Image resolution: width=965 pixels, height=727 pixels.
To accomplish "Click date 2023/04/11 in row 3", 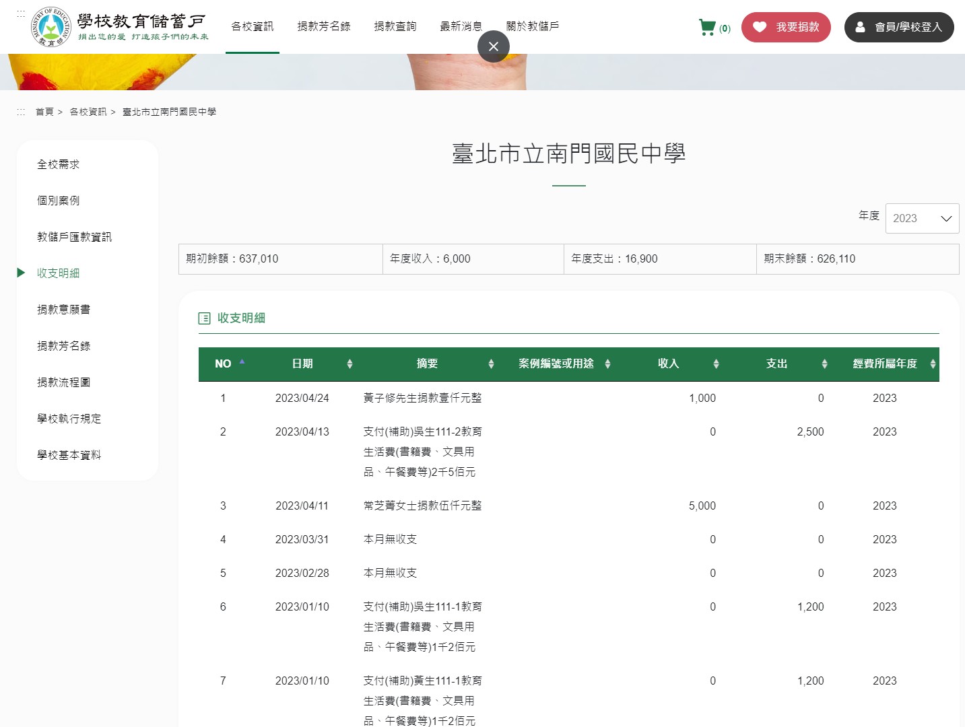I will (x=302, y=506).
